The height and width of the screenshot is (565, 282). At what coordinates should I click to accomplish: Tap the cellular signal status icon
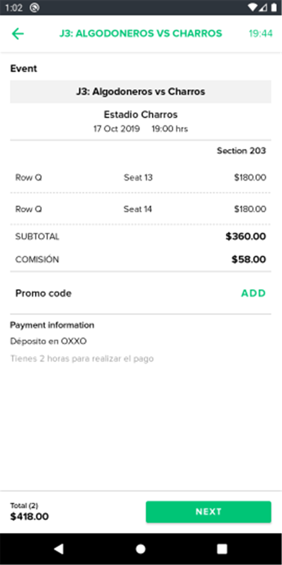pos(263,7)
